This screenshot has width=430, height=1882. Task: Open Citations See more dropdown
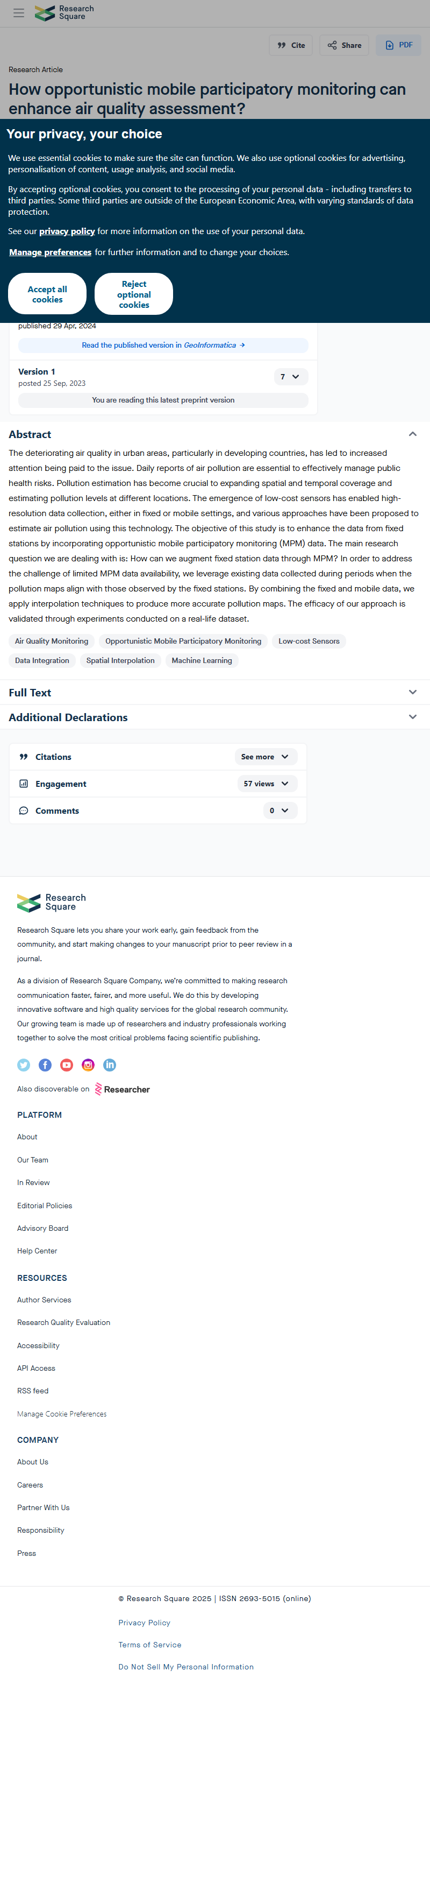pyautogui.click(x=265, y=757)
